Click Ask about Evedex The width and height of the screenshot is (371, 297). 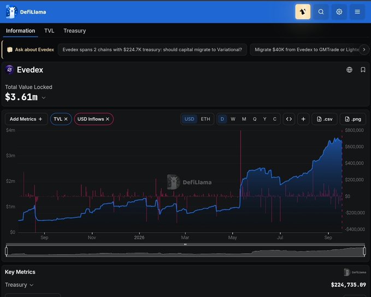(x=34, y=49)
